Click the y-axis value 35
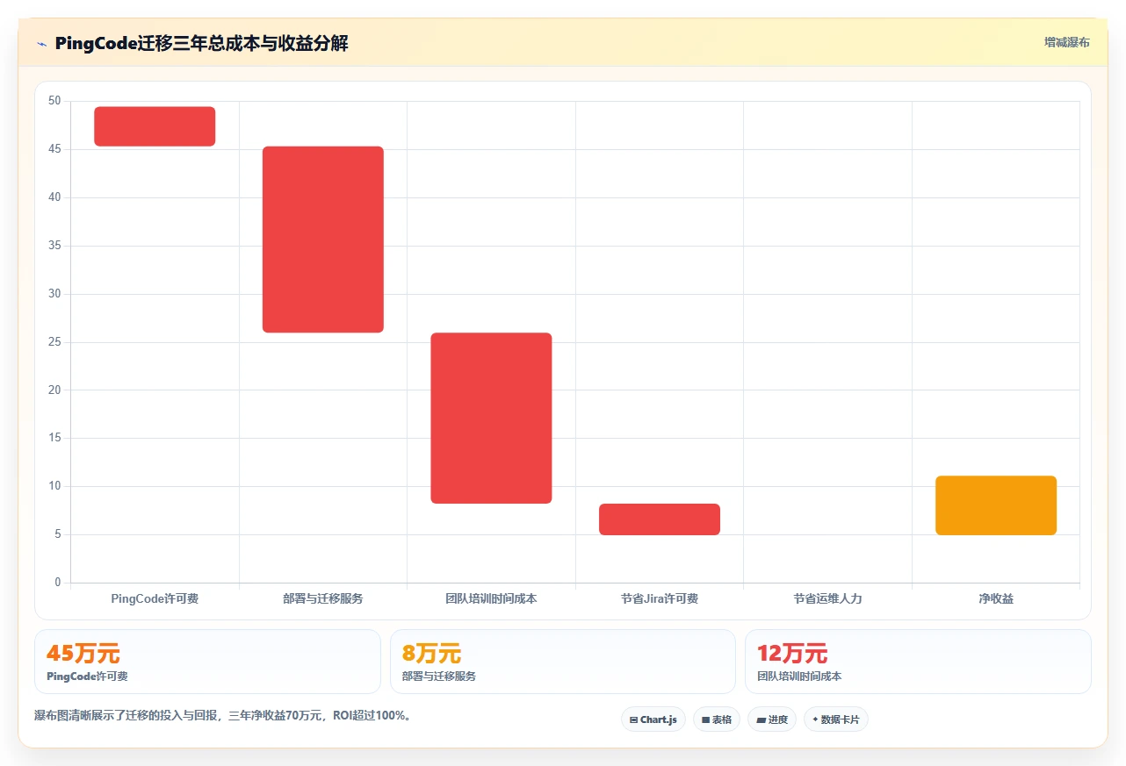 54,246
